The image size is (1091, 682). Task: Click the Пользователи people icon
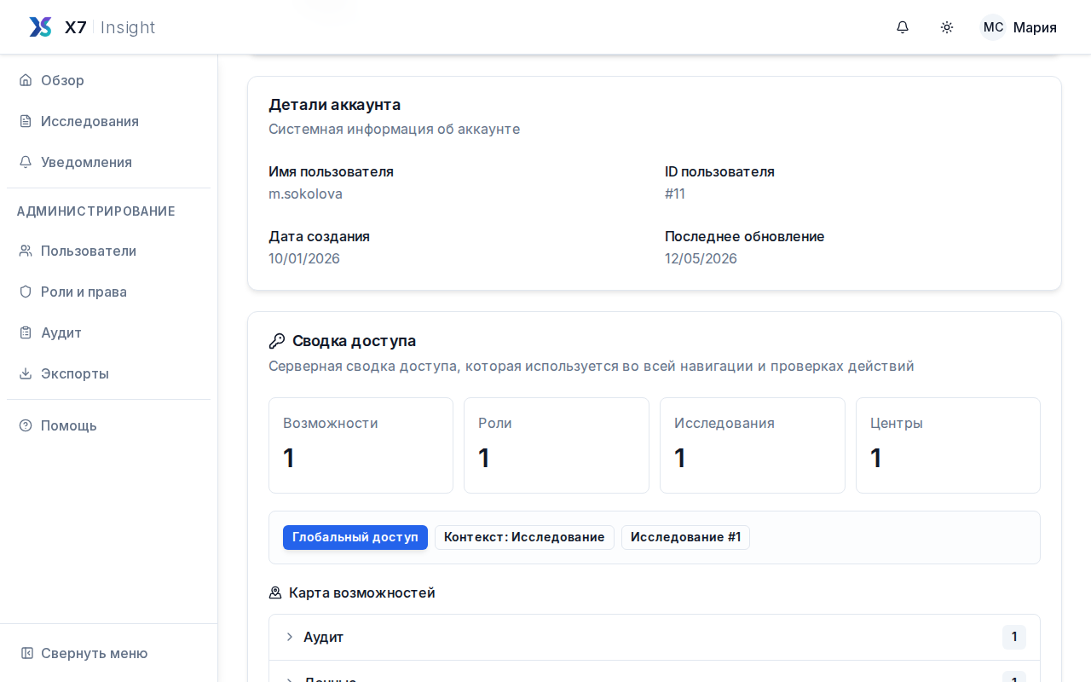point(26,251)
